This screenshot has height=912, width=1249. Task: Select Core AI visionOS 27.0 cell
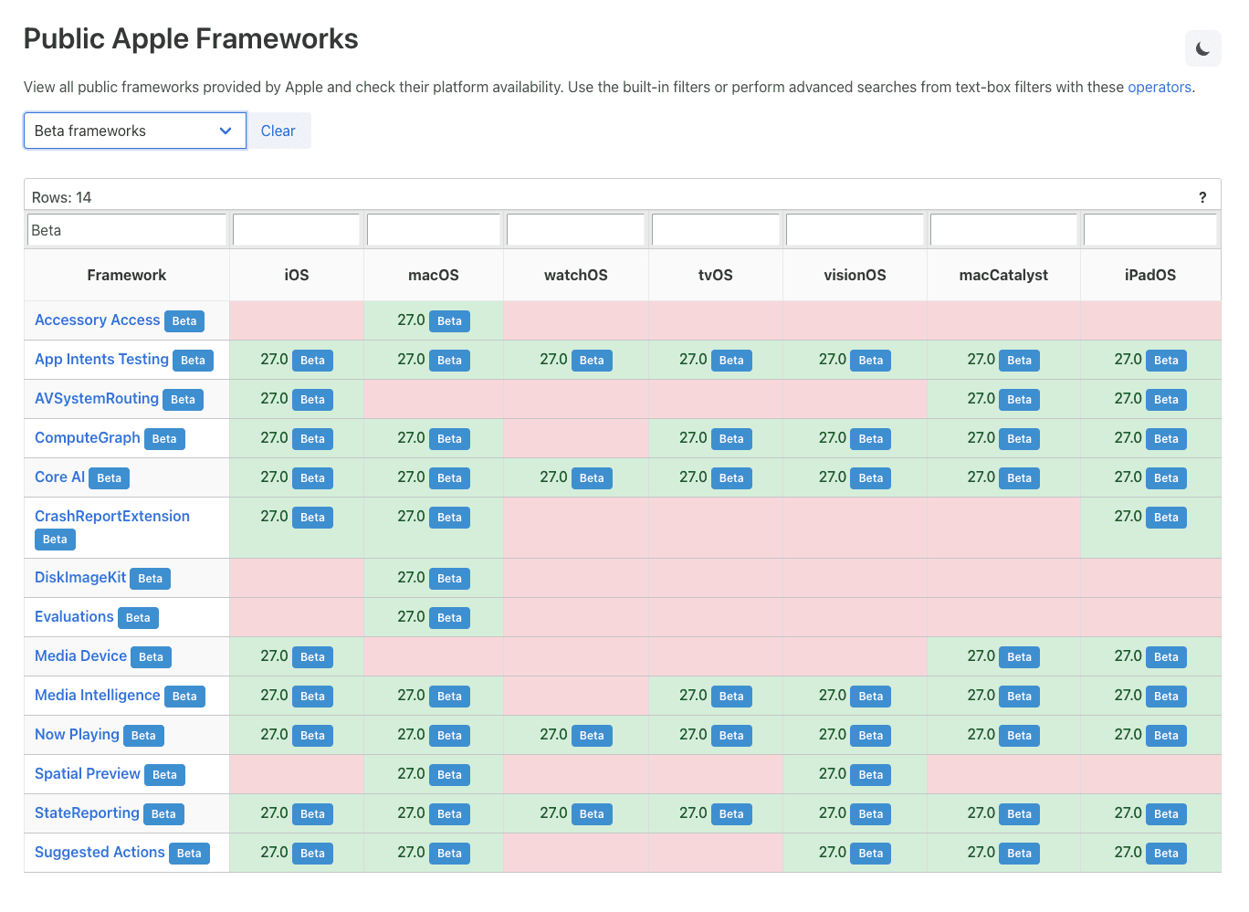coord(855,477)
